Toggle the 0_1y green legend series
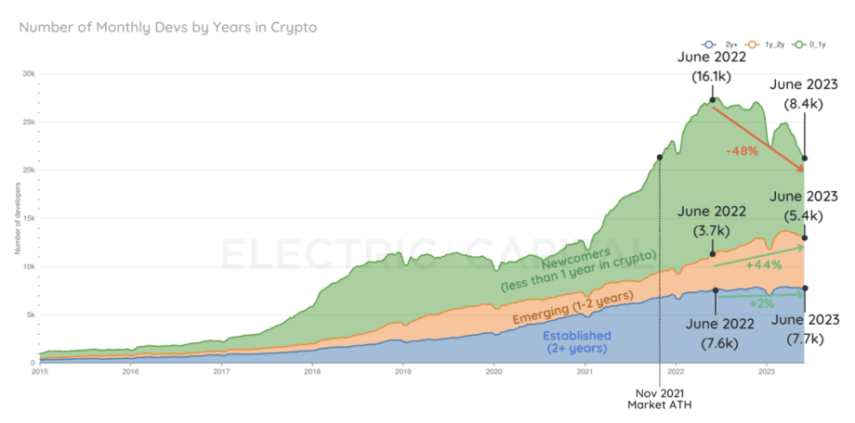855x423 pixels. (x=814, y=45)
